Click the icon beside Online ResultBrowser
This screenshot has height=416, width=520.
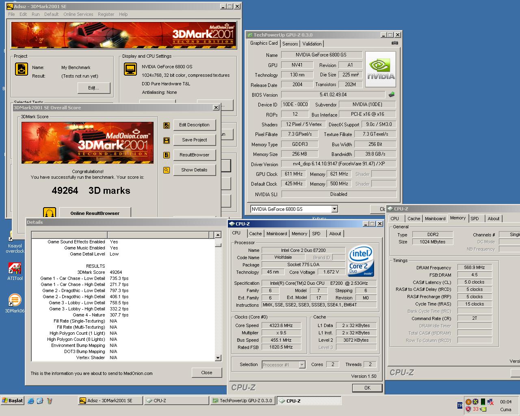tap(49, 213)
